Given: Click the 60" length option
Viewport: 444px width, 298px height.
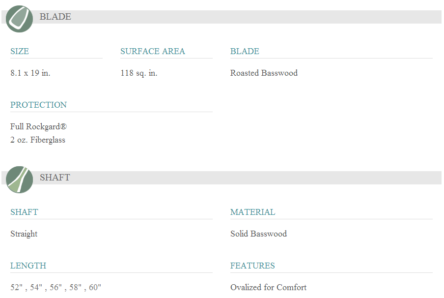Looking at the screenshot, I should tap(95, 287).
